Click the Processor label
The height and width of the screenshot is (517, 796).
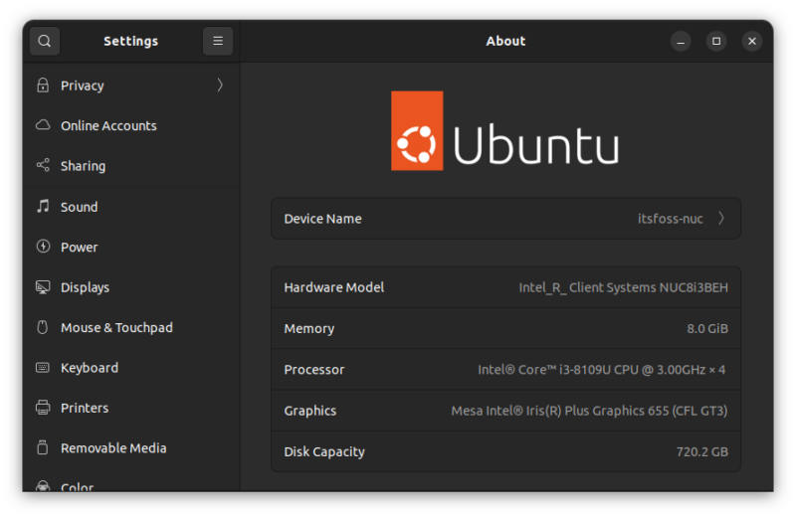click(313, 370)
